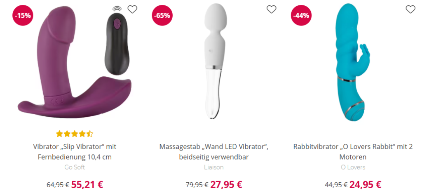Click the -44% discount badge

tap(301, 15)
